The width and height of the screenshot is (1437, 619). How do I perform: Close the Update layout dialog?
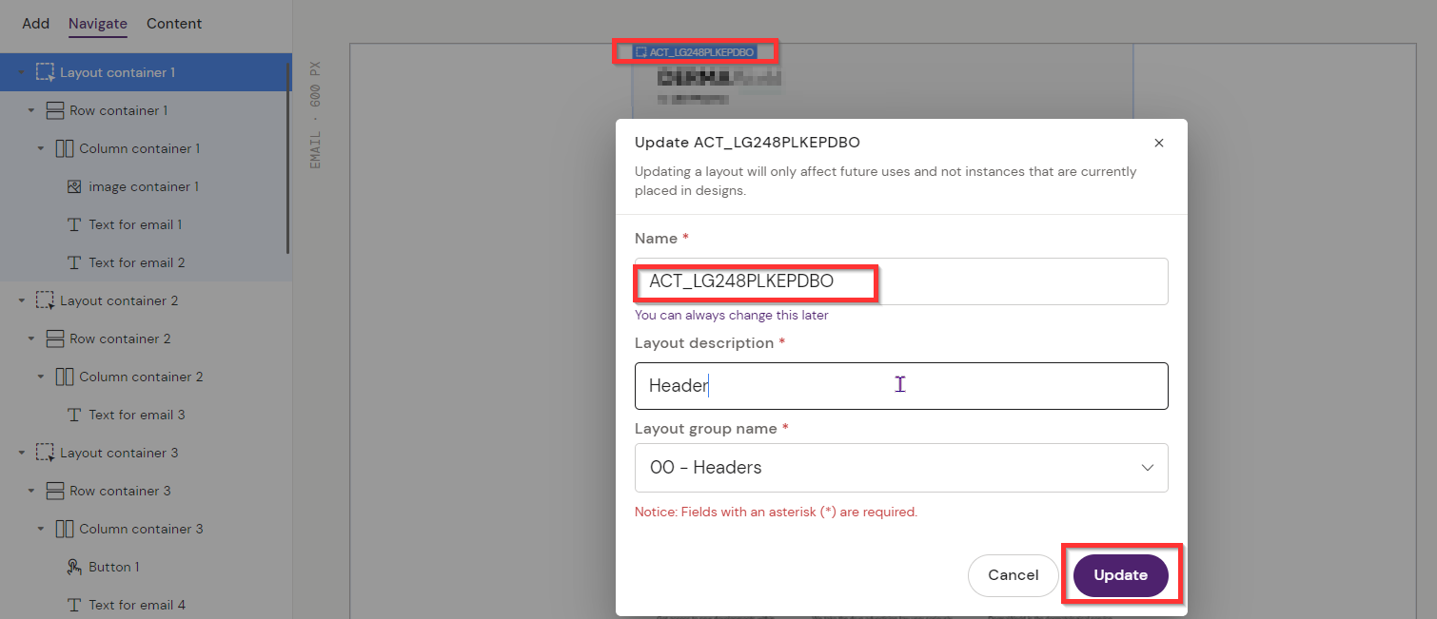[x=1158, y=143]
